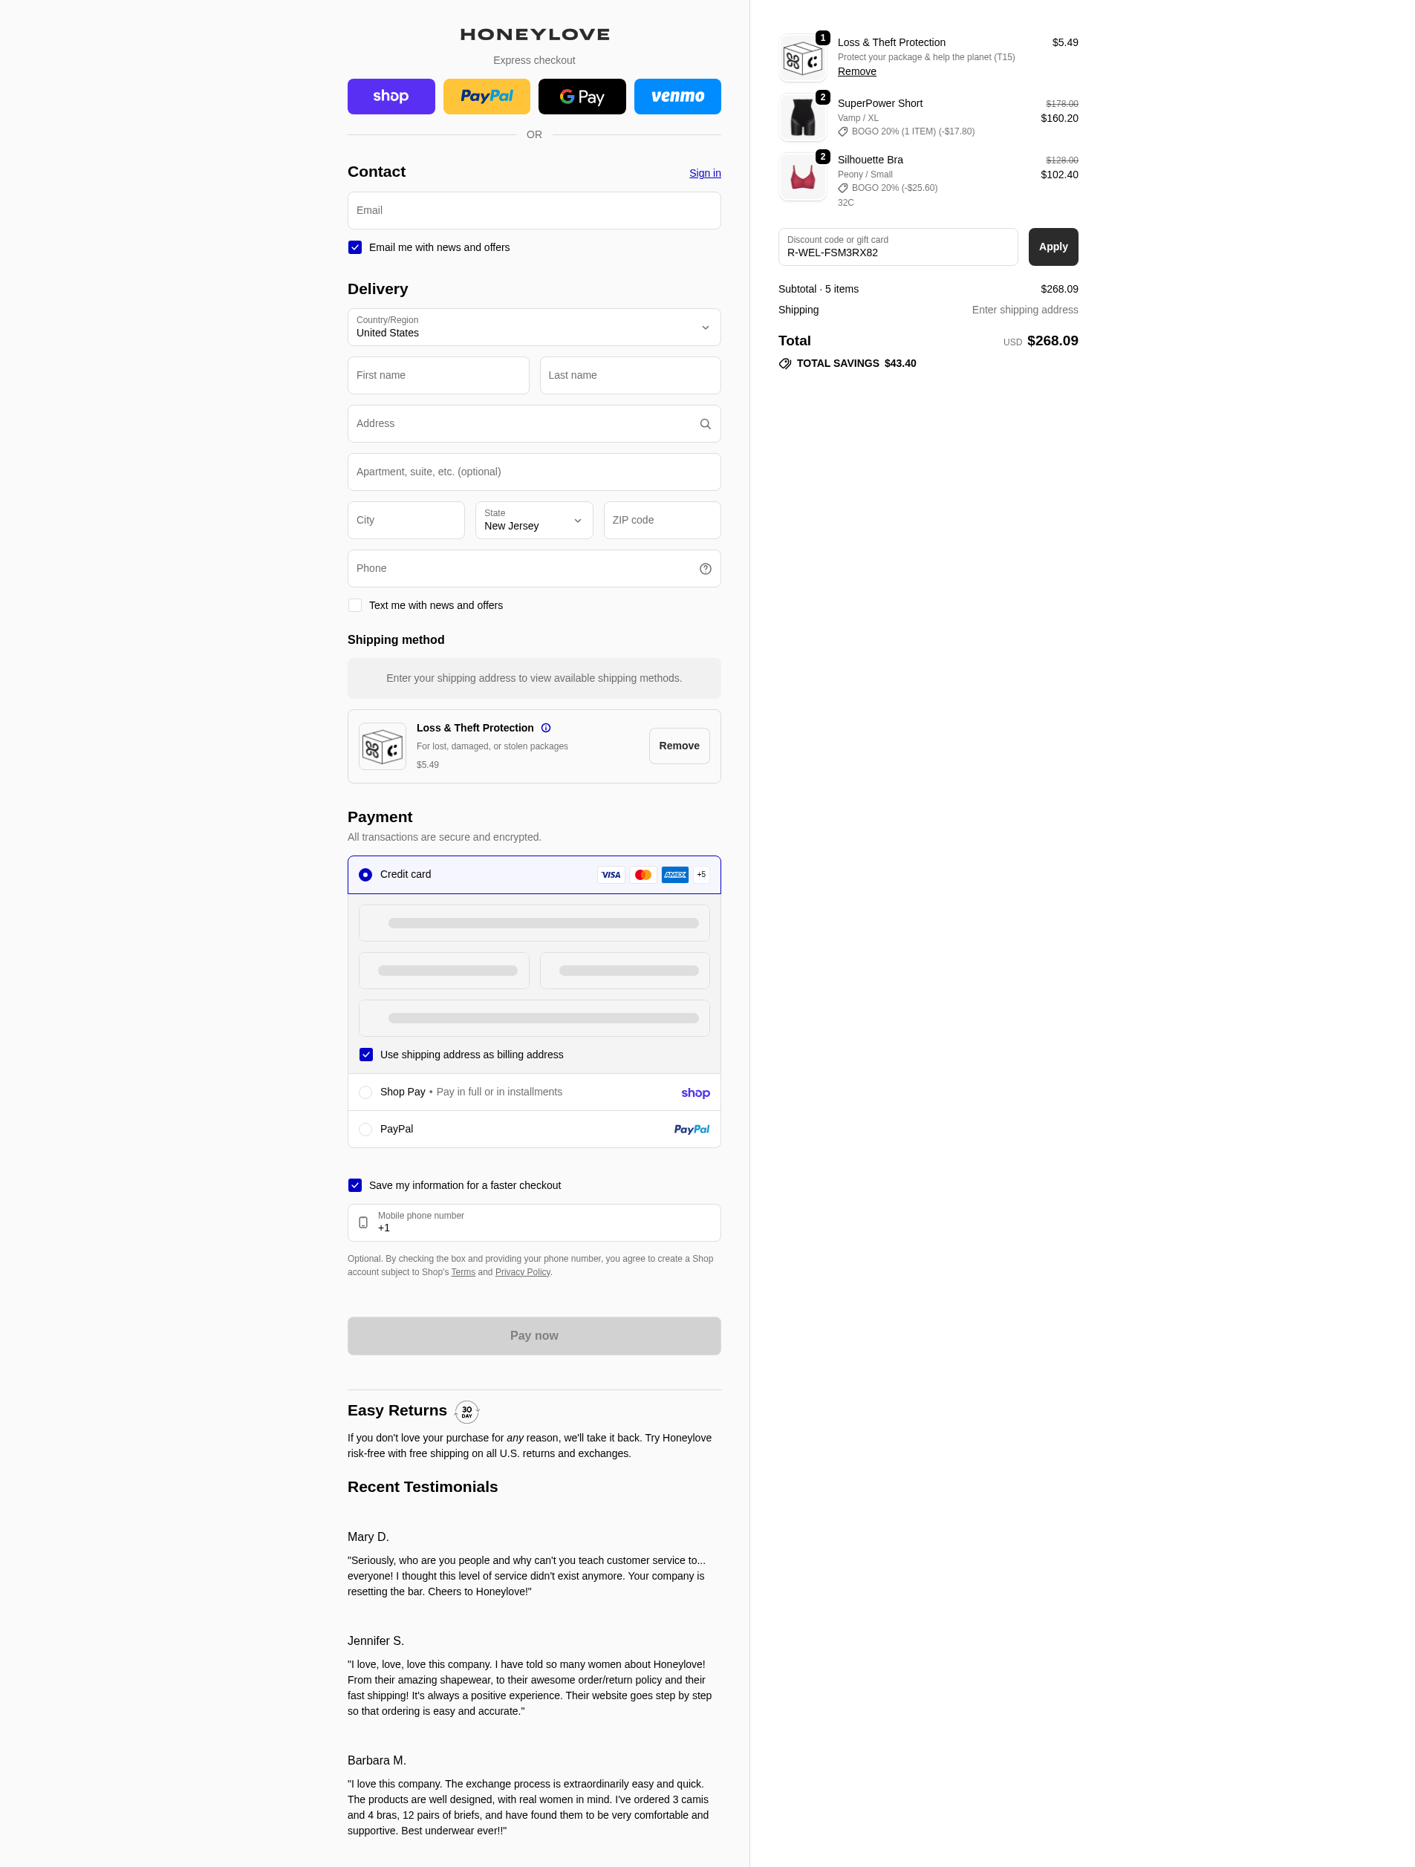Choose the PayPal payment radio option
The image size is (1415, 1867).
[365, 1130]
